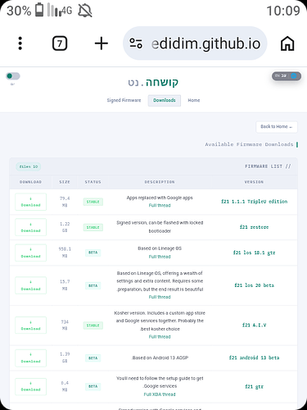Click the f21 1.1.1 TripleU edition version name
Viewport: 307px width, 410px height.
[x=254, y=202]
